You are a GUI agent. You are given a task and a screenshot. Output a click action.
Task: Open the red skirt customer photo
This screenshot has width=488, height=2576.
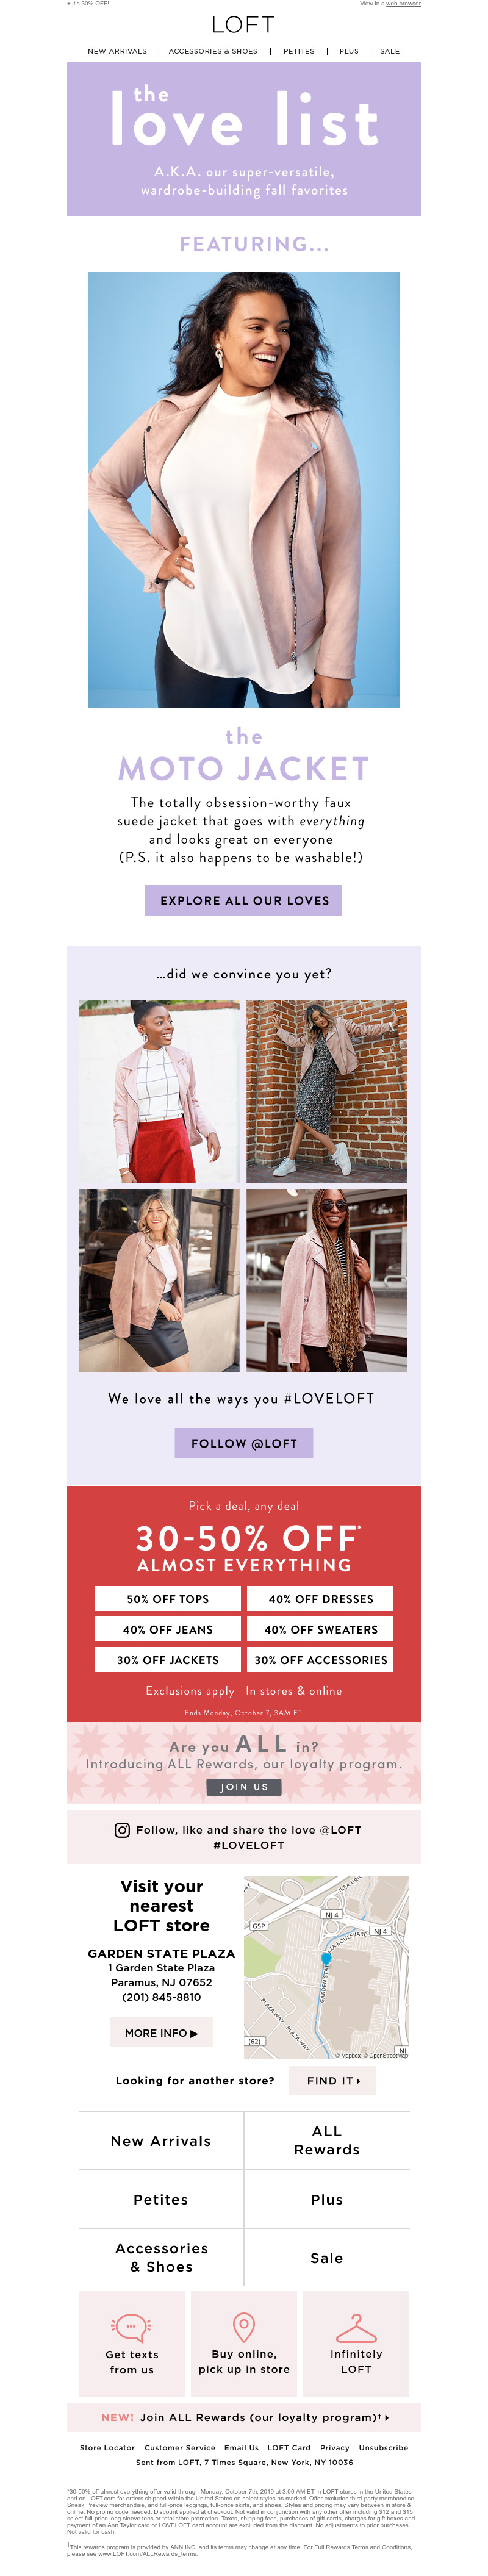click(159, 1091)
